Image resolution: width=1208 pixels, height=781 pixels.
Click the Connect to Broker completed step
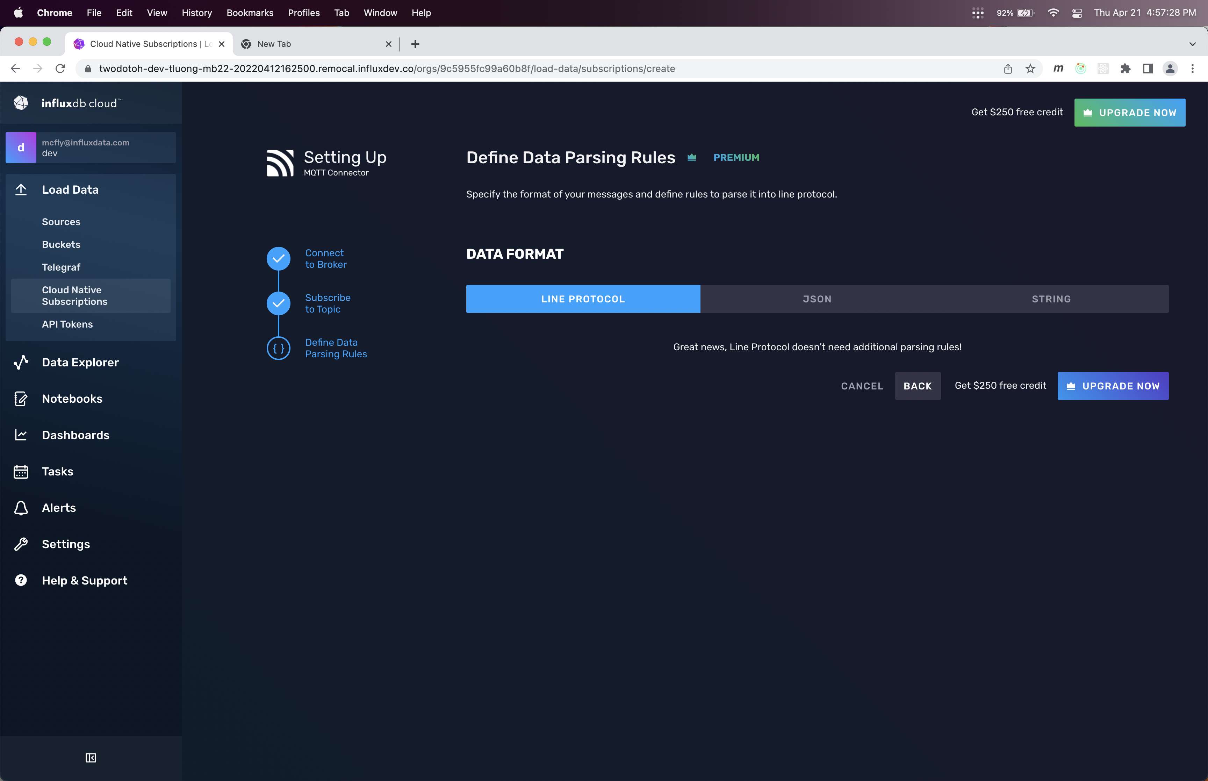tap(325, 259)
